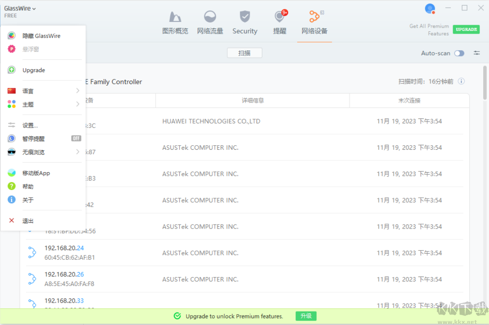Screen dimensions: 489x325
Task: Click the colored dots theme icon
Action: [x=12, y=104]
